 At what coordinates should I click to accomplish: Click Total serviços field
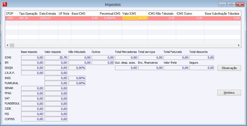(x=150, y=58)
